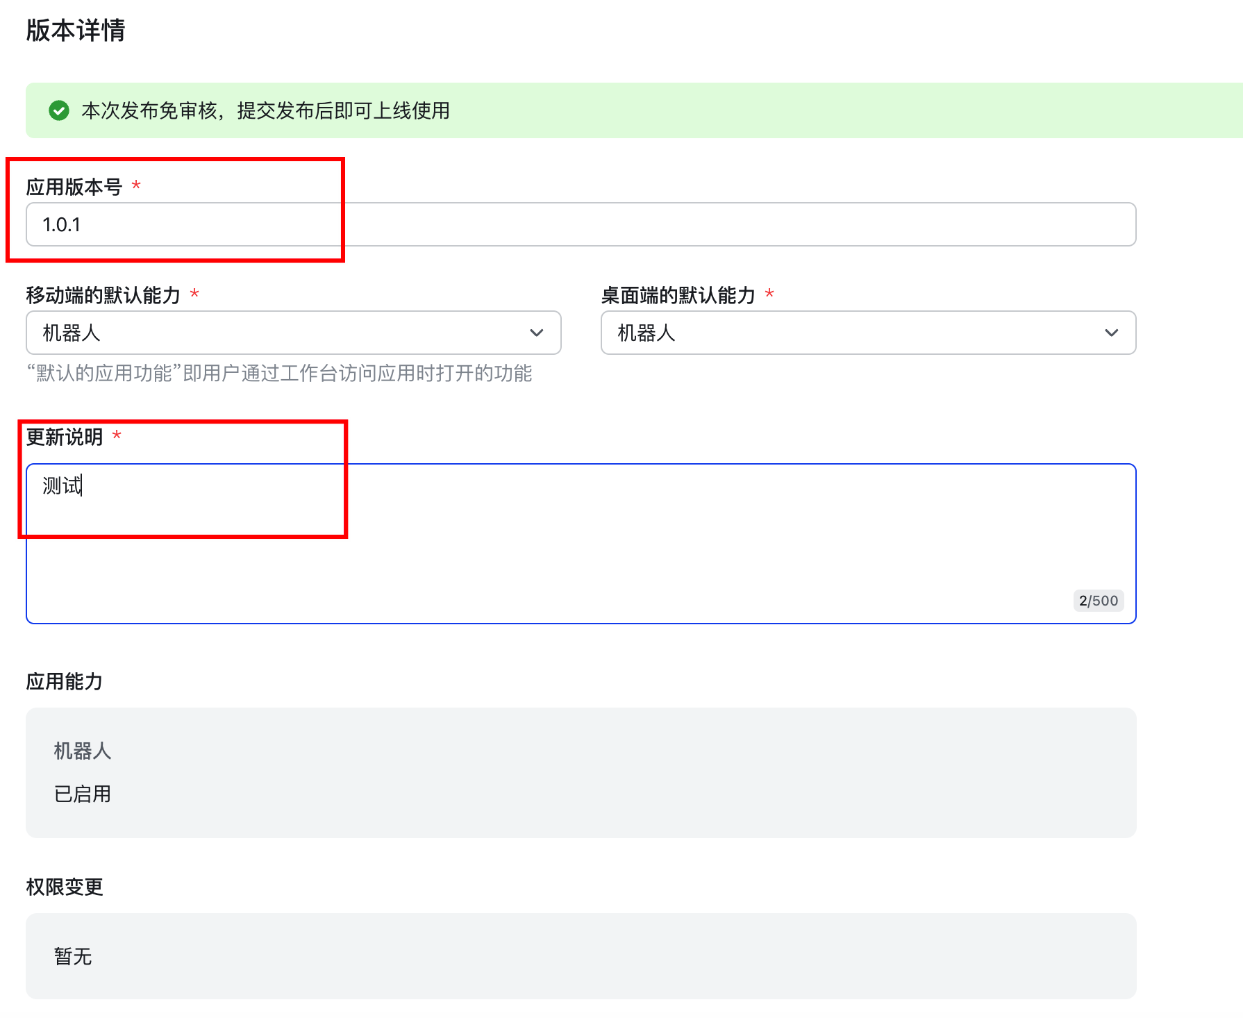Screen dimensions: 1243x1018
Task: Click the 暂无 text in 权限变更 panel
Action: point(73,956)
